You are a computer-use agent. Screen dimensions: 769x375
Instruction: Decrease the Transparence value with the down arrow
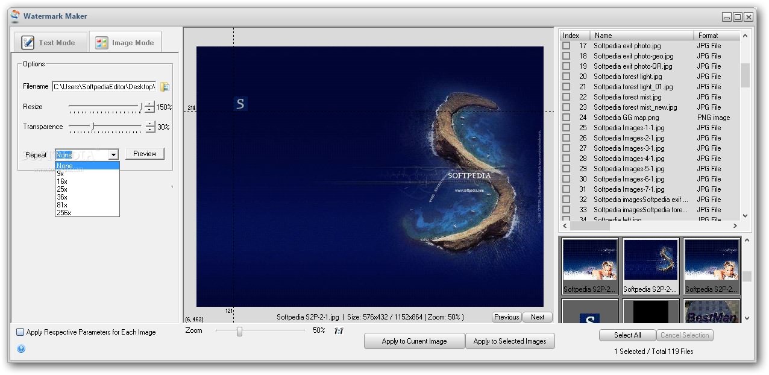[149, 130]
